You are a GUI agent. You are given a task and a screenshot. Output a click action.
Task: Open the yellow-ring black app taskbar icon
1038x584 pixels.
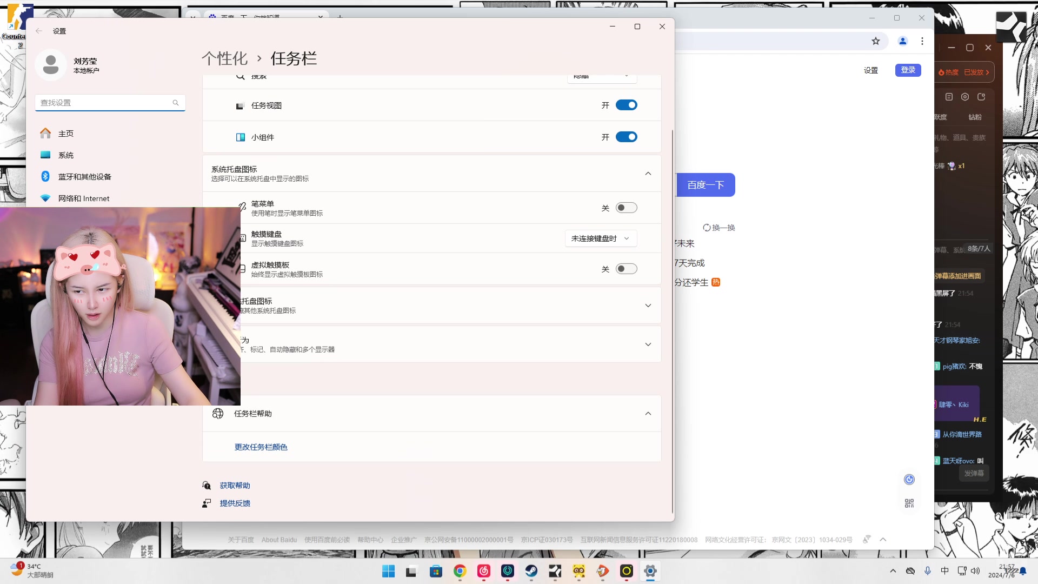[626, 571]
